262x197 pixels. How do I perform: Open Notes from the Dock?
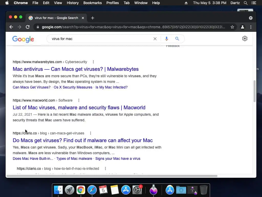[114, 190]
